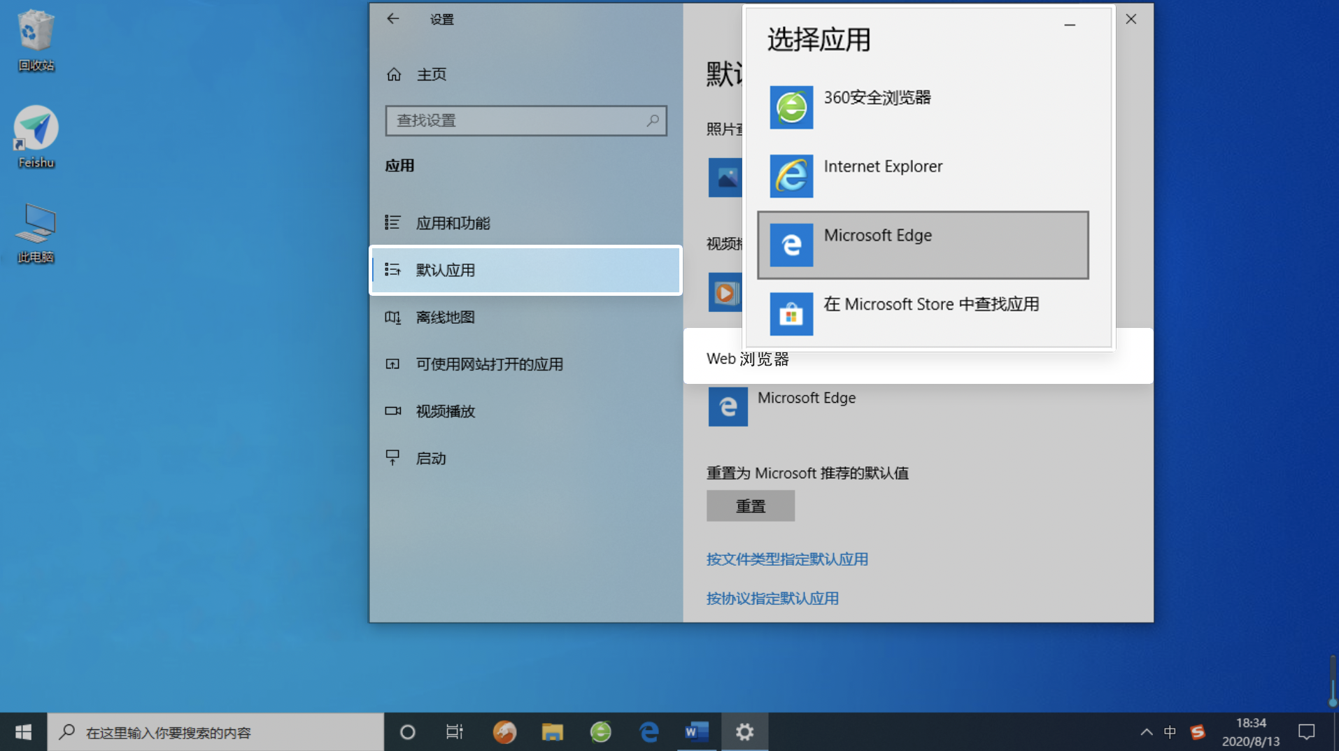Open 可使用网站打开的应用 page
The image size is (1339, 751).
(526, 364)
